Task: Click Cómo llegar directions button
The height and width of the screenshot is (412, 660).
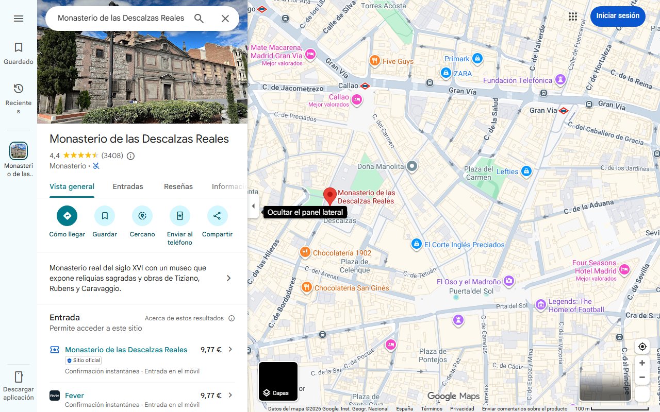Action: click(x=67, y=216)
